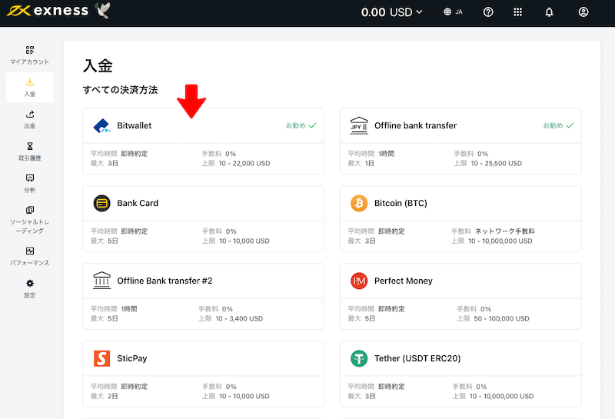
Task: Open パフォーマンス in sidebar
Action: click(x=30, y=256)
